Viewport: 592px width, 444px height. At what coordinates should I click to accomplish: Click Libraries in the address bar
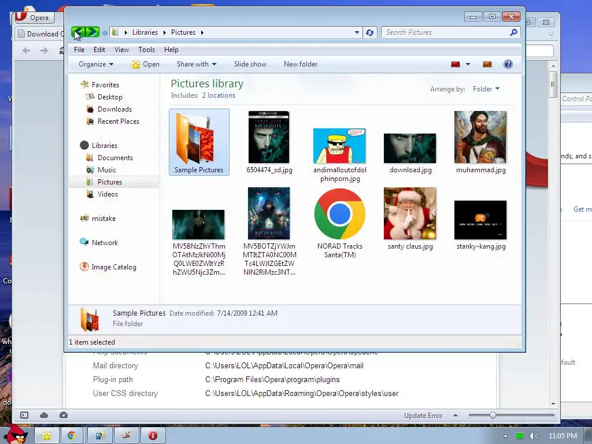click(145, 32)
